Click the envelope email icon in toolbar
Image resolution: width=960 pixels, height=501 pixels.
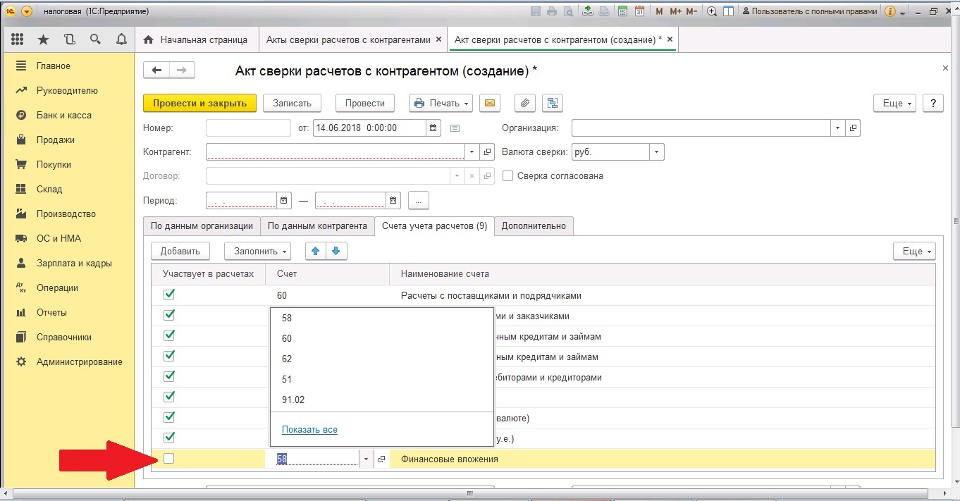490,103
